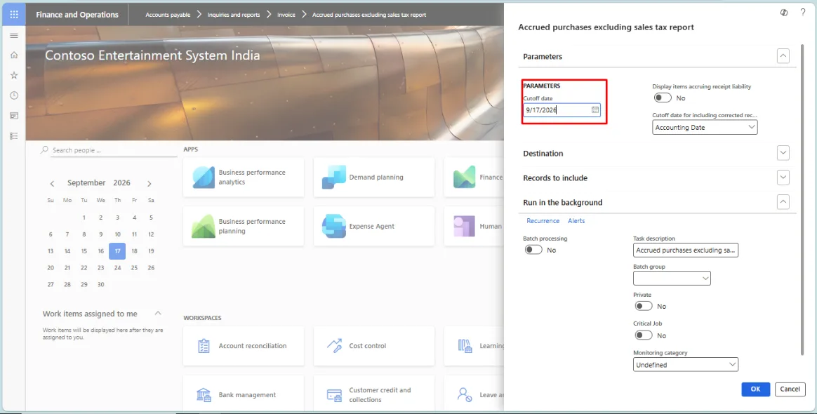Collapse the Run in the background section

click(x=783, y=201)
